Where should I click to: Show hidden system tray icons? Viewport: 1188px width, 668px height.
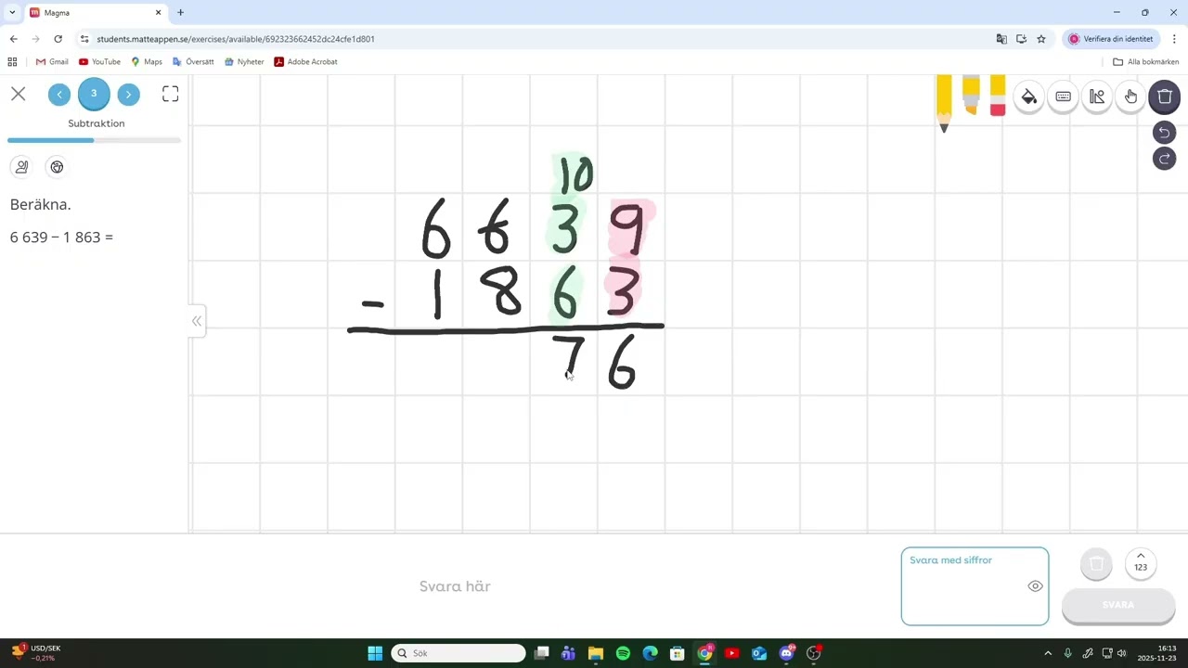coord(1048,653)
